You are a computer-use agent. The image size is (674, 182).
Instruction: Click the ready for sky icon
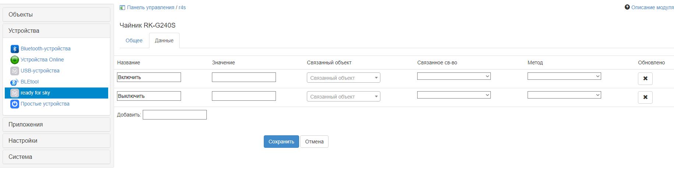pos(15,93)
